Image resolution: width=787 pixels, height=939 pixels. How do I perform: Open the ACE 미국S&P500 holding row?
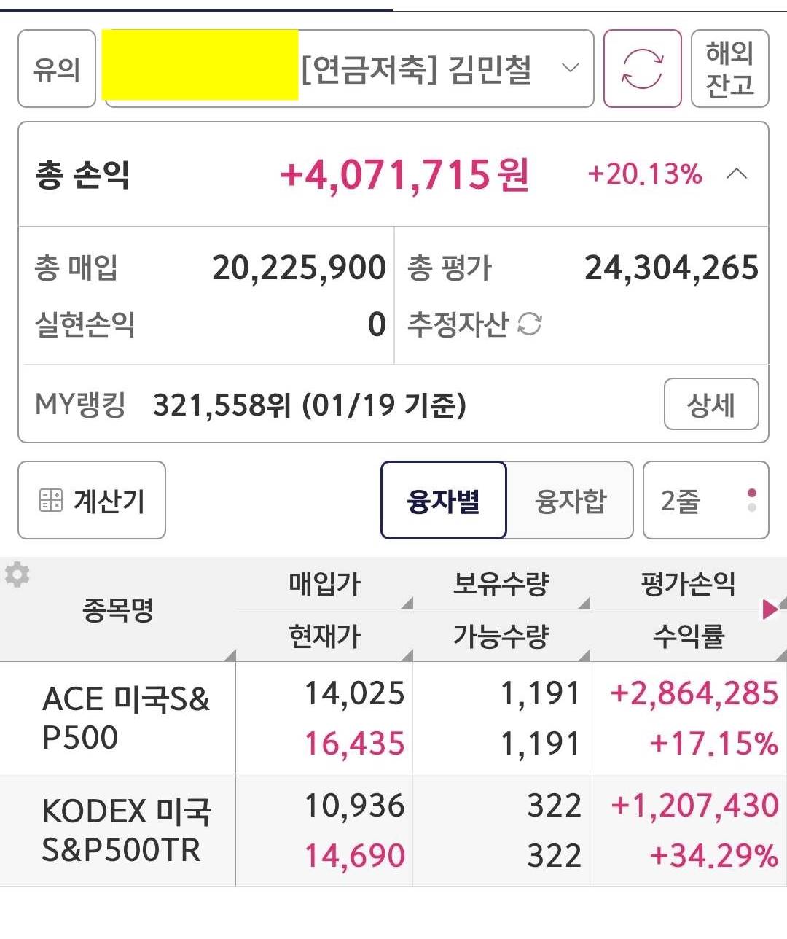point(125,718)
